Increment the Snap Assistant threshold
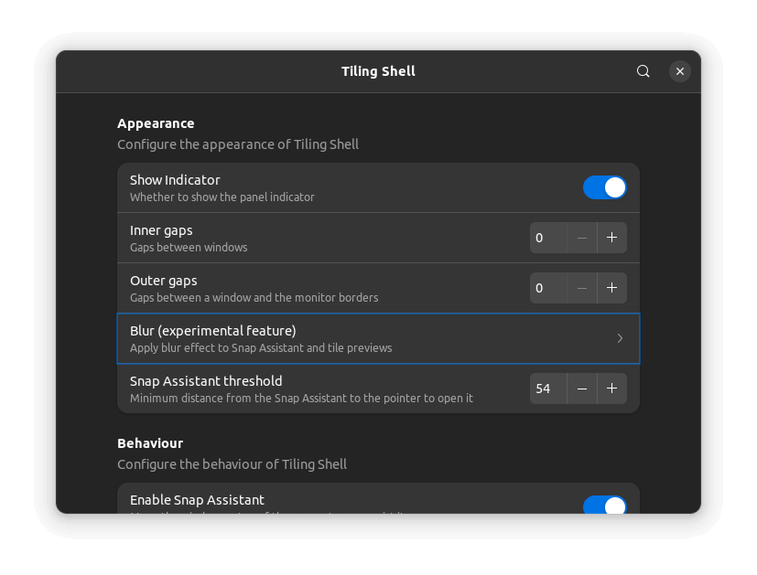Image resolution: width=757 pixels, height=575 pixels. [611, 388]
